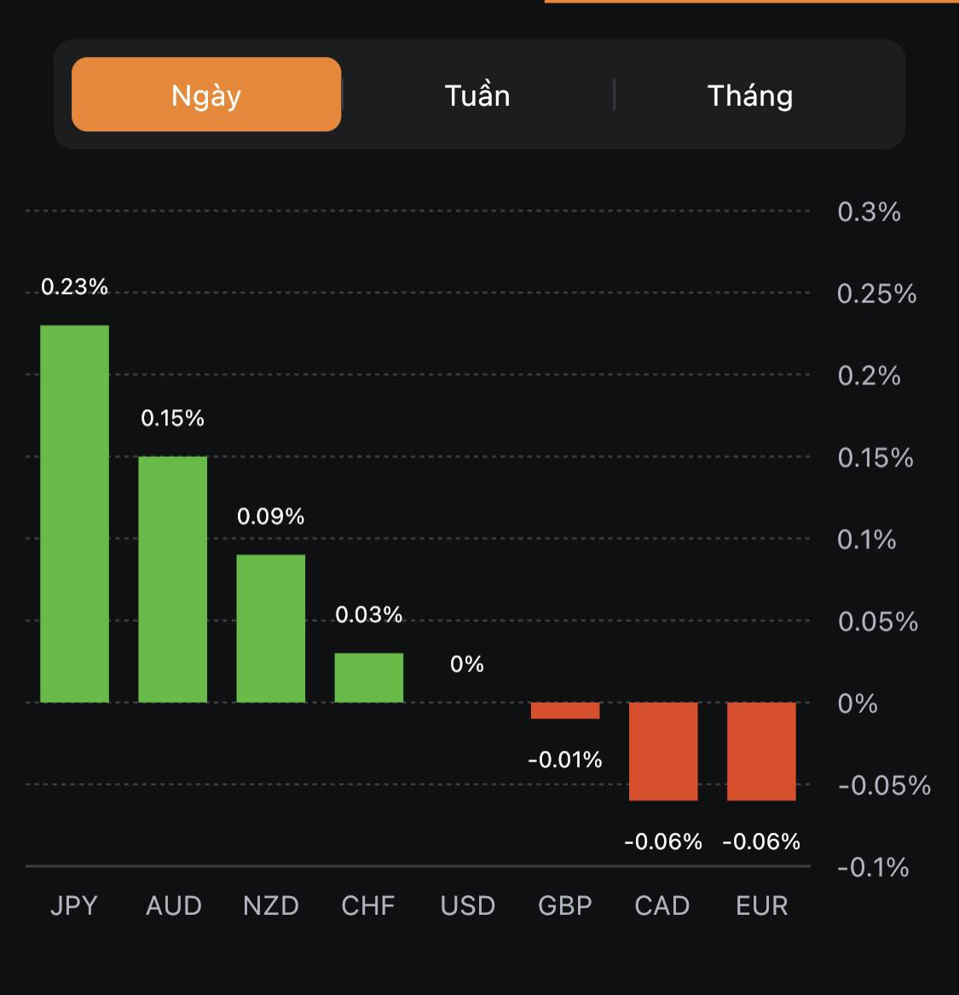Click the red CAD bar

pos(663,751)
